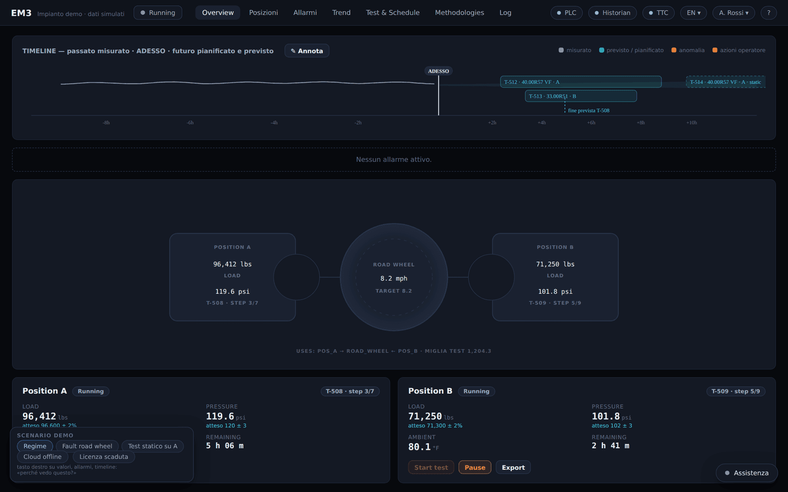
Task: Click the Position A card in diagram
Action: pyautogui.click(x=232, y=277)
